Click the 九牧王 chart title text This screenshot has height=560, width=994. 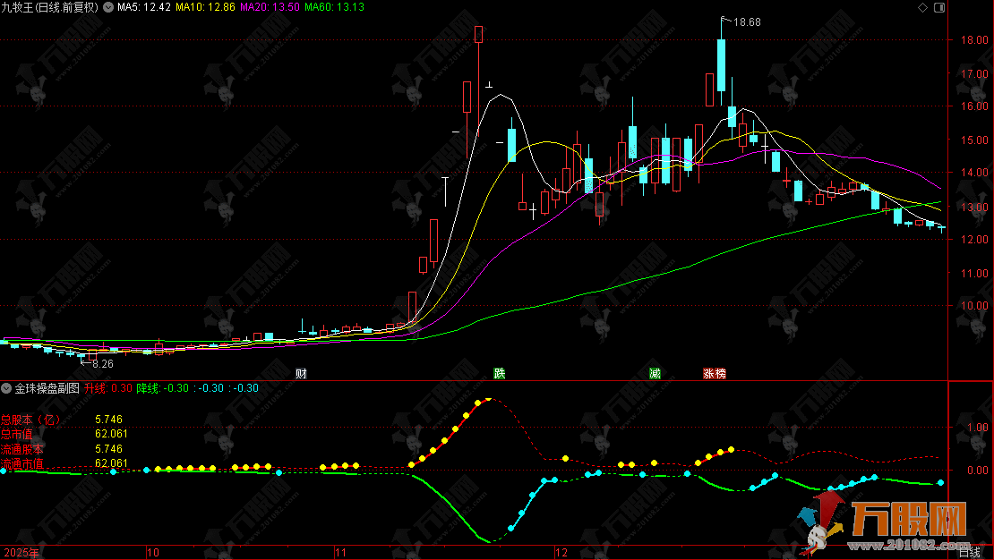pyautogui.click(x=51, y=7)
